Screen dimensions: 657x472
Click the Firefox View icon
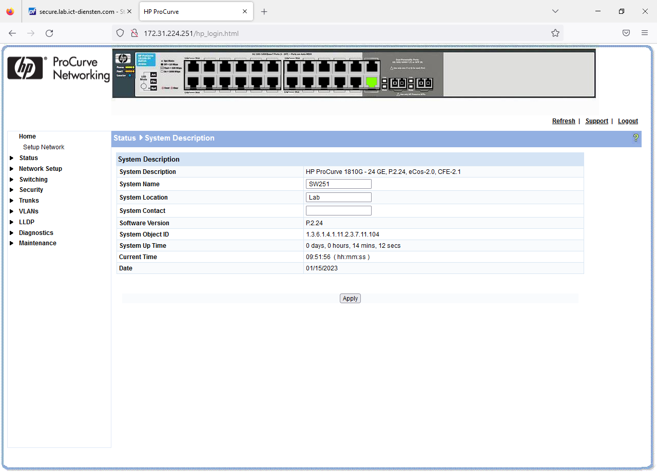10,11
